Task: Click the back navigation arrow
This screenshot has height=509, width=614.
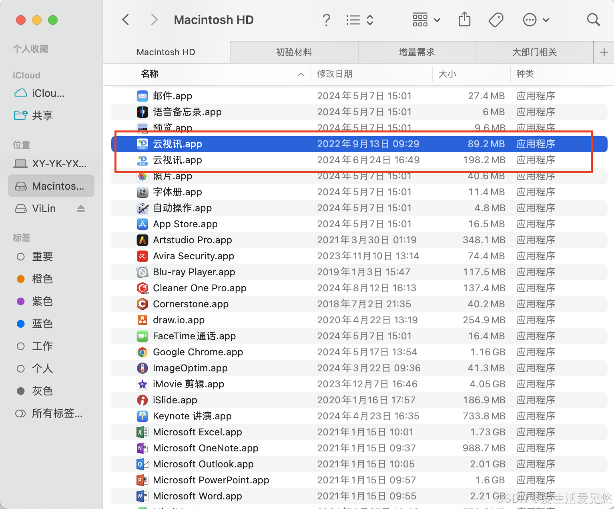Action: click(125, 19)
